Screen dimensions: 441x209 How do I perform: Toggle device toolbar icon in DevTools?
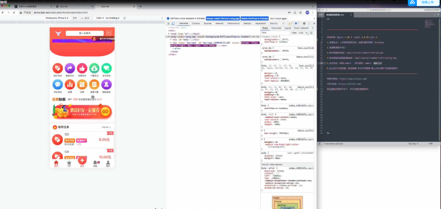(172, 23)
